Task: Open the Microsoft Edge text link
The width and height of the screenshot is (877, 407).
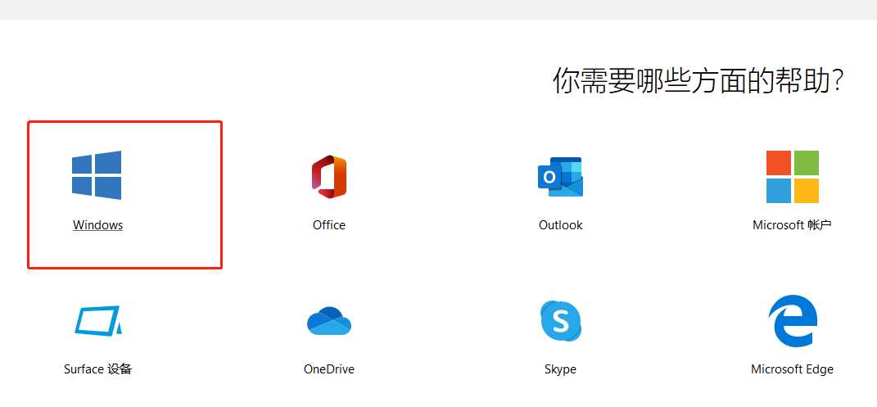Action: coord(792,369)
